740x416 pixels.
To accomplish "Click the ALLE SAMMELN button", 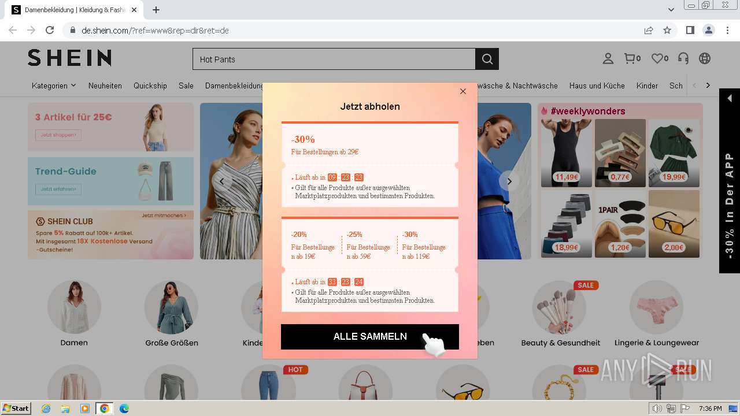I will 370,336.
